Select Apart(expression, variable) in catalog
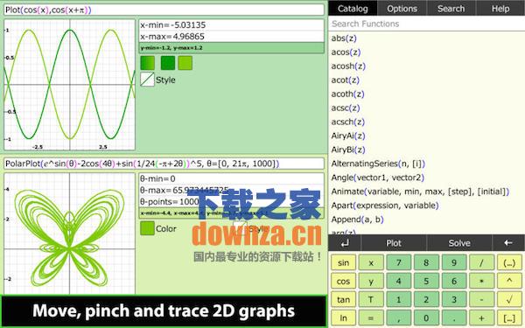The width and height of the screenshot is (525, 328). (385, 206)
